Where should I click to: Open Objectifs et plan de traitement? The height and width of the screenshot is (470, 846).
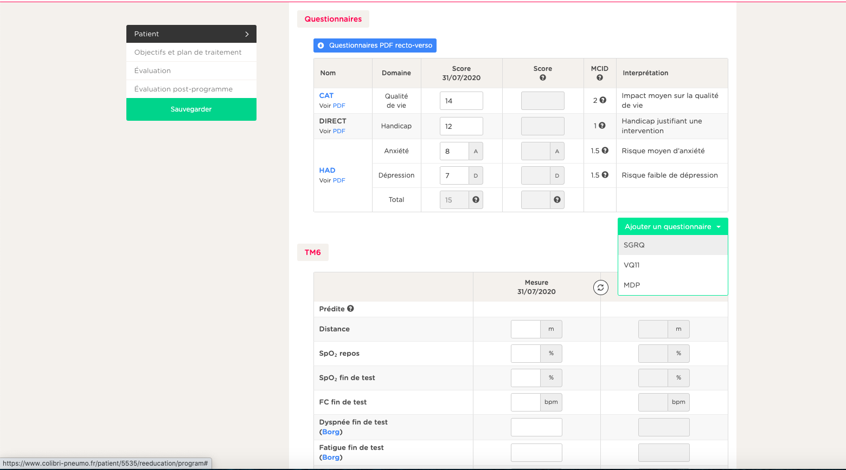coord(188,53)
